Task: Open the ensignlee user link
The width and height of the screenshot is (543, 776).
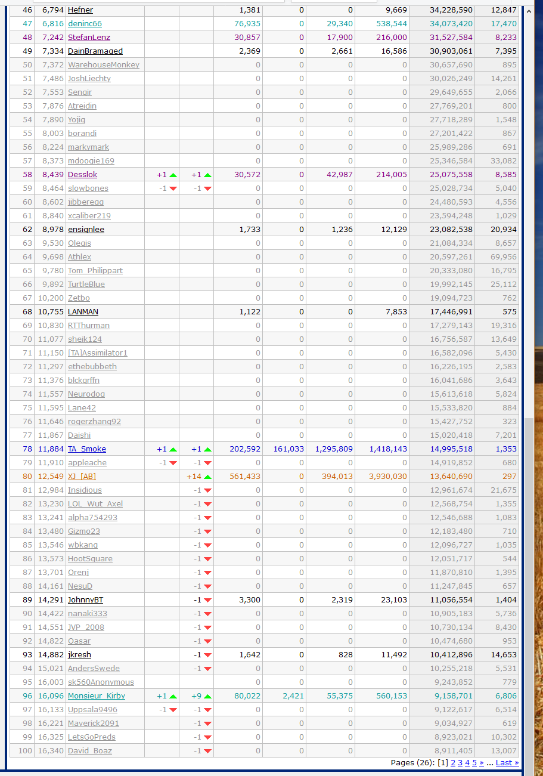Action: [86, 230]
